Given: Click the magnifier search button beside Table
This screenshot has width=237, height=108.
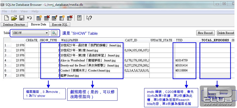Looking at the screenshot, I should tap(54, 33).
